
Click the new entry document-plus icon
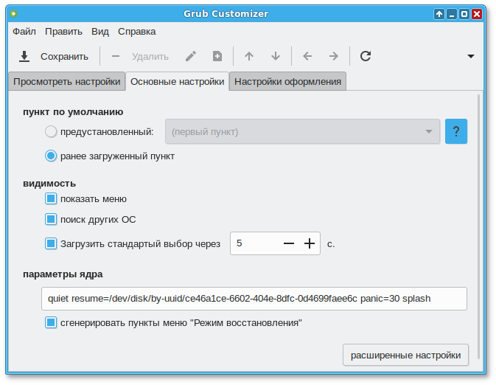coord(217,56)
